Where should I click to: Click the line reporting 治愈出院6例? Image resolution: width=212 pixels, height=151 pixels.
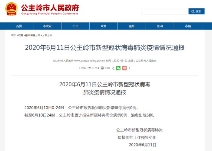coord(90,115)
